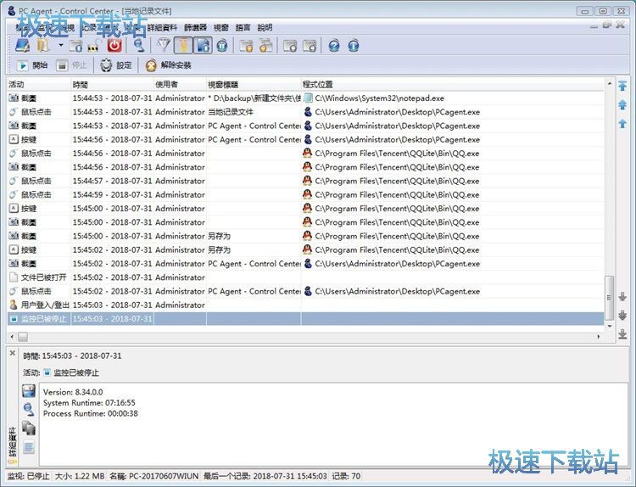Select the 监控已被停止 row
Image resolution: width=636 pixels, height=487 pixels.
(305, 319)
